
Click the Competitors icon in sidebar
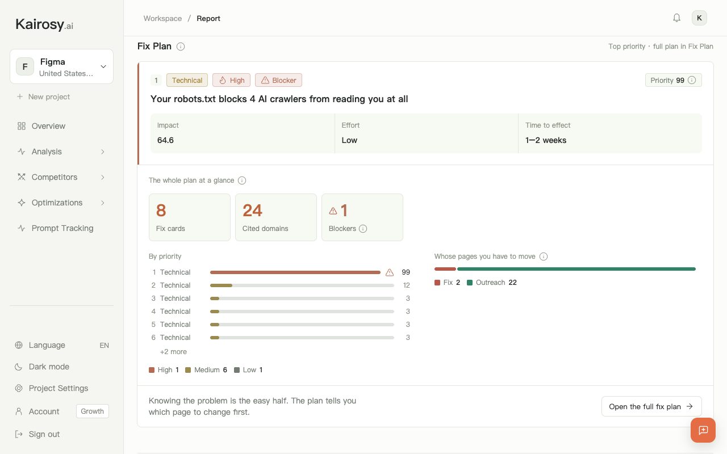(22, 177)
